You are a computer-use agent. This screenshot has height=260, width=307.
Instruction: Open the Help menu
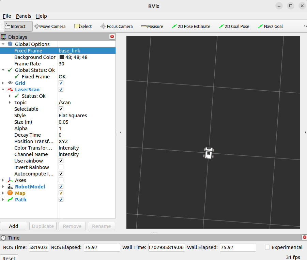41,16
